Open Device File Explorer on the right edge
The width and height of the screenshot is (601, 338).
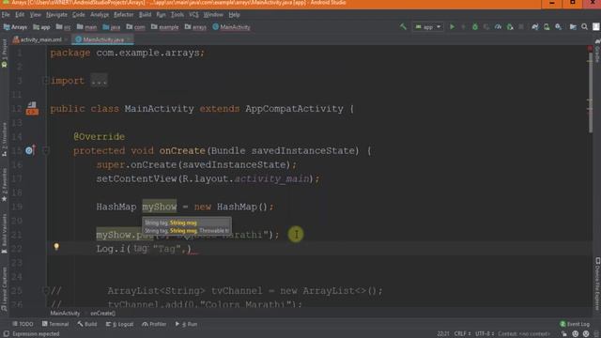(597, 284)
